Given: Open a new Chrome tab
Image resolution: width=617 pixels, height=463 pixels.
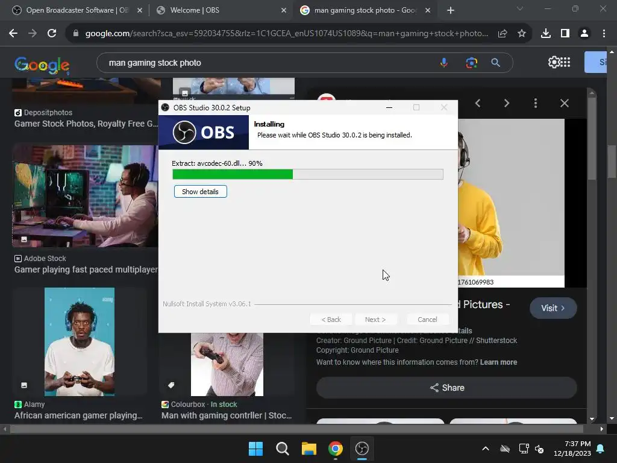Looking at the screenshot, I should coord(451,10).
